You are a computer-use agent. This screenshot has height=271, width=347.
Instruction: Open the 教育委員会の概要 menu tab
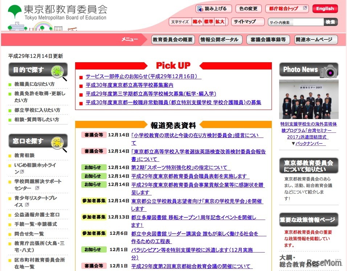click(173, 40)
